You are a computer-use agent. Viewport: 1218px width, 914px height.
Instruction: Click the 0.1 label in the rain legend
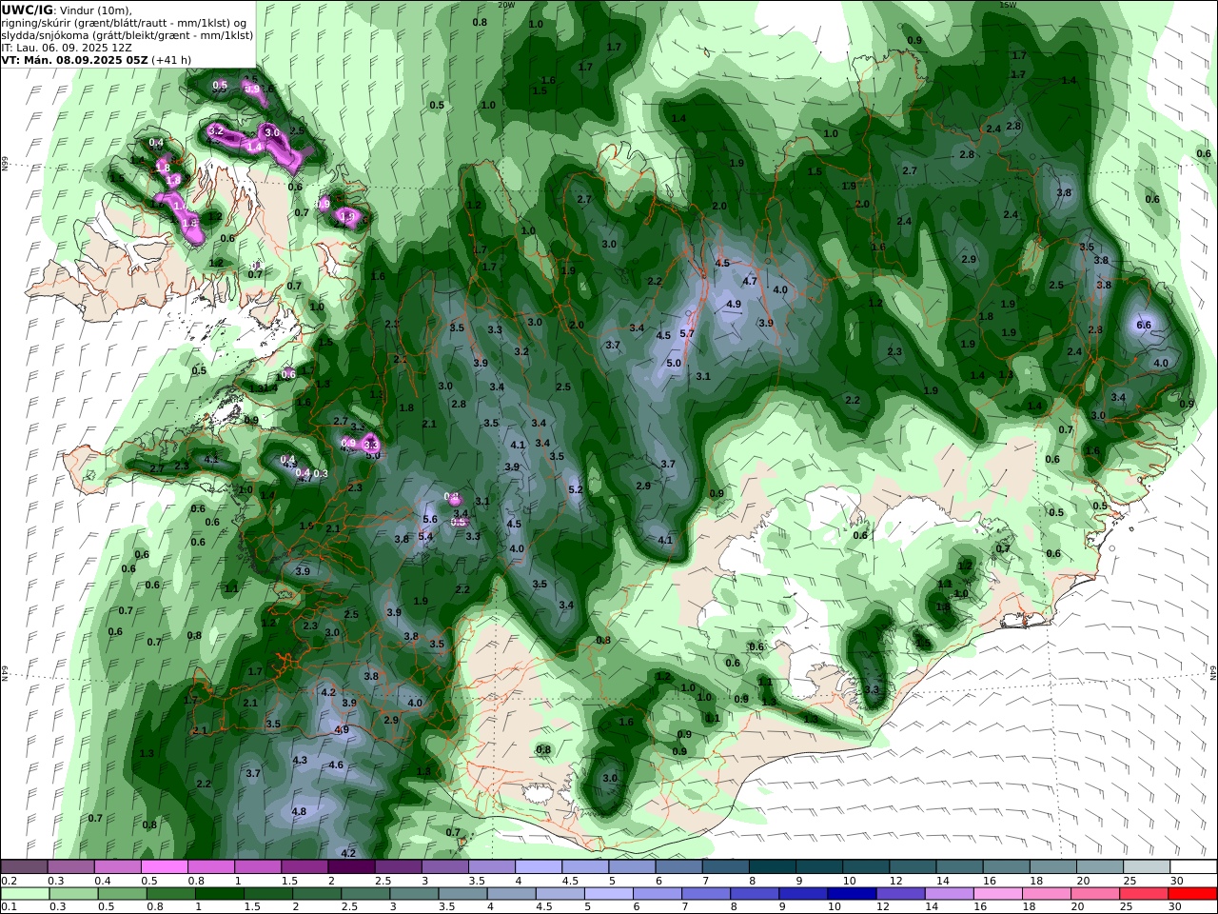[x=8, y=907]
